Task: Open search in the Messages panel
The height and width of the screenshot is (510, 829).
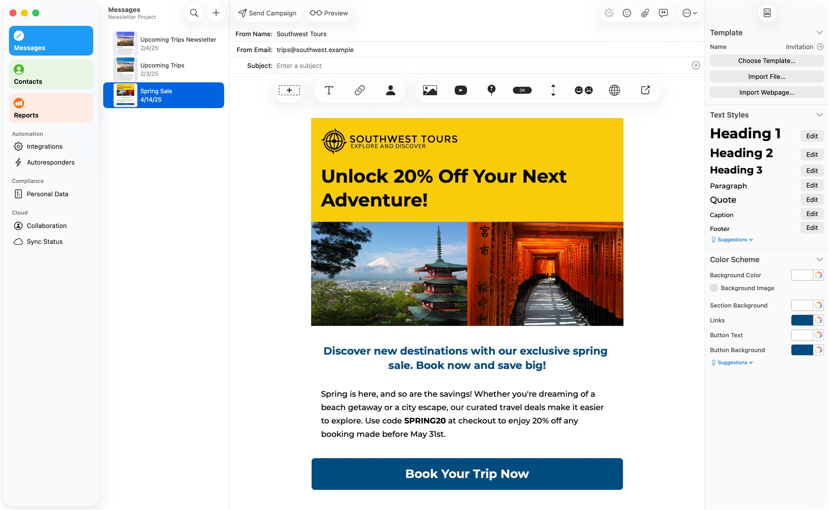Action: click(194, 12)
